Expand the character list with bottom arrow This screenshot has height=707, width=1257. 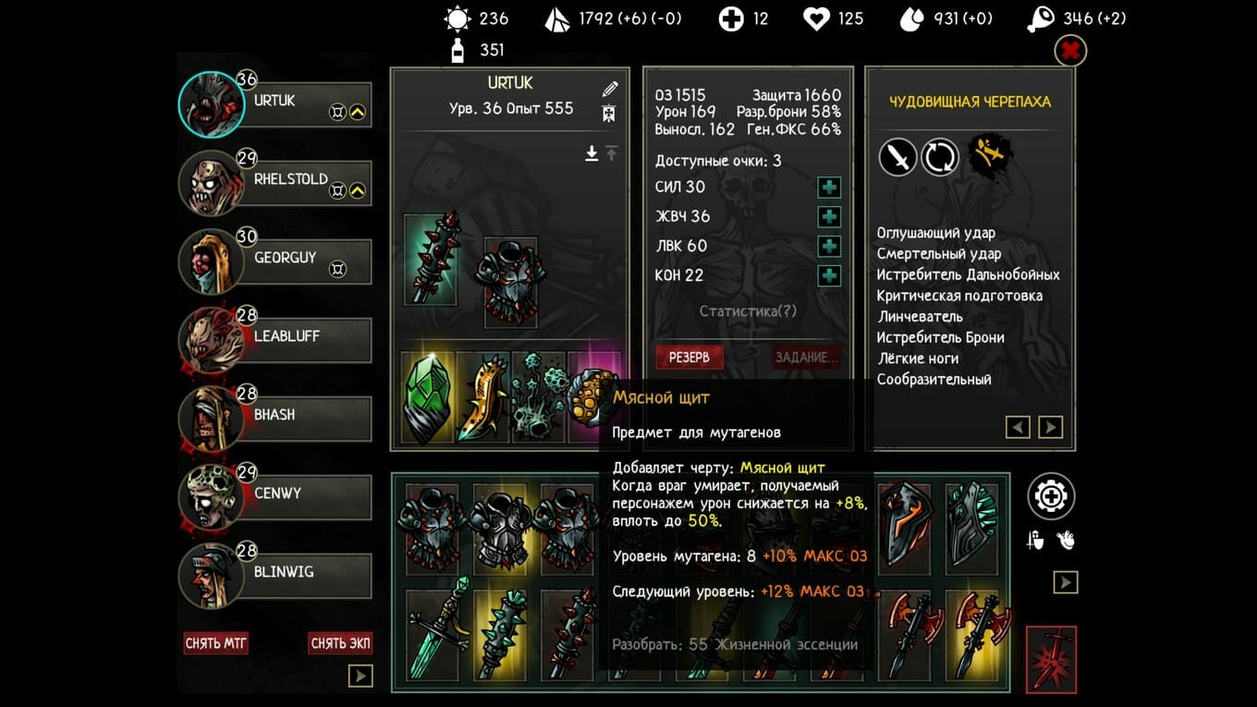tap(360, 677)
